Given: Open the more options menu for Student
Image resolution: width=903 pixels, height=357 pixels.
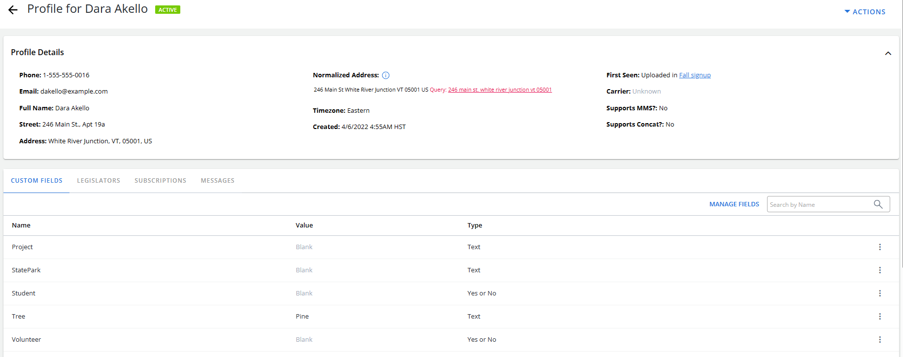Looking at the screenshot, I should [880, 293].
